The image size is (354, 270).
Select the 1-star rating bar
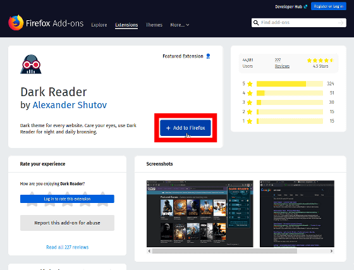tap(290, 121)
